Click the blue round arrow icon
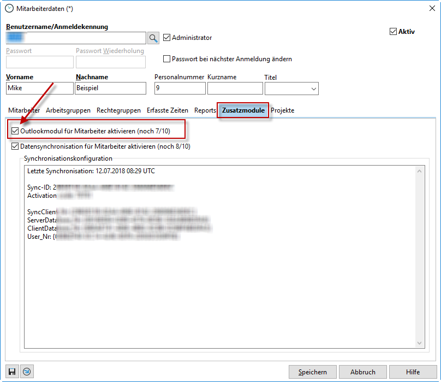This screenshot has width=441, height=382. click(x=27, y=372)
